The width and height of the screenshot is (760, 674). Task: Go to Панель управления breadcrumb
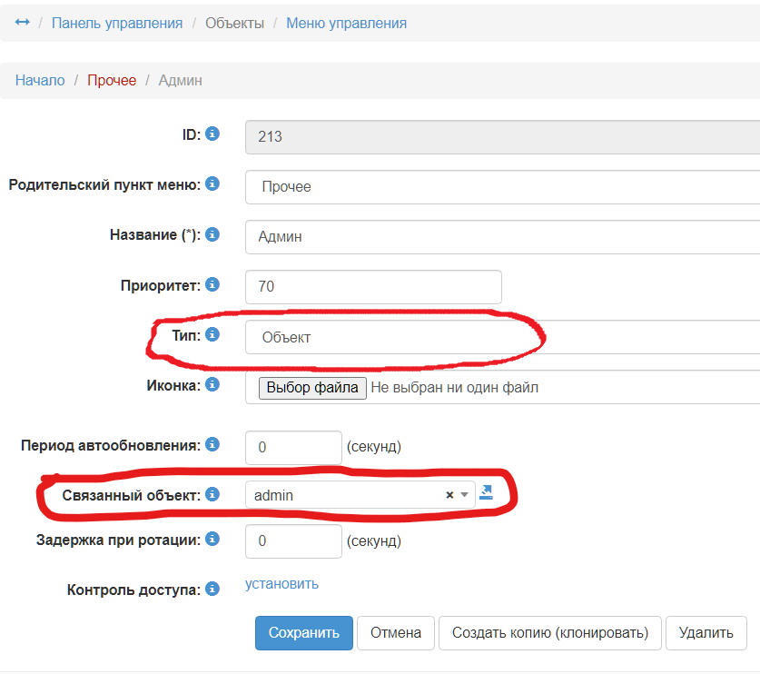(117, 23)
